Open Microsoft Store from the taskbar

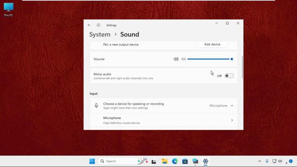(185, 161)
